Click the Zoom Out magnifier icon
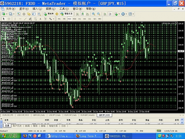185x139 pixels. [99, 14]
